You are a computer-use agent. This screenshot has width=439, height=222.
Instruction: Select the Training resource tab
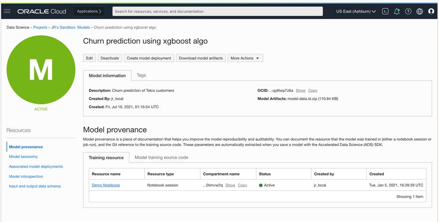click(106, 157)
